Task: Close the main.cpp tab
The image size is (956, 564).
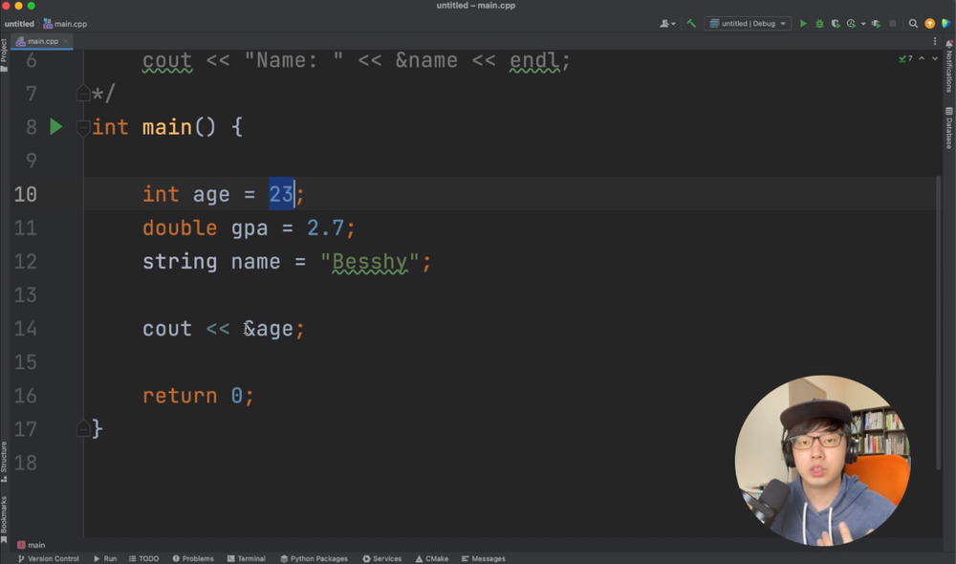Action: [65, 41]
